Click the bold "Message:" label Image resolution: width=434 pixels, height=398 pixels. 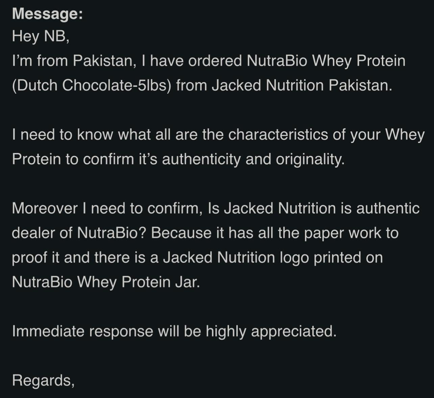pyautogui.click(x=47, y=14)
